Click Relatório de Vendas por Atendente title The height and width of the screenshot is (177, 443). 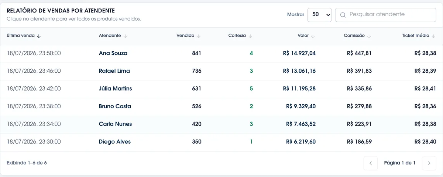click(61, 11)
